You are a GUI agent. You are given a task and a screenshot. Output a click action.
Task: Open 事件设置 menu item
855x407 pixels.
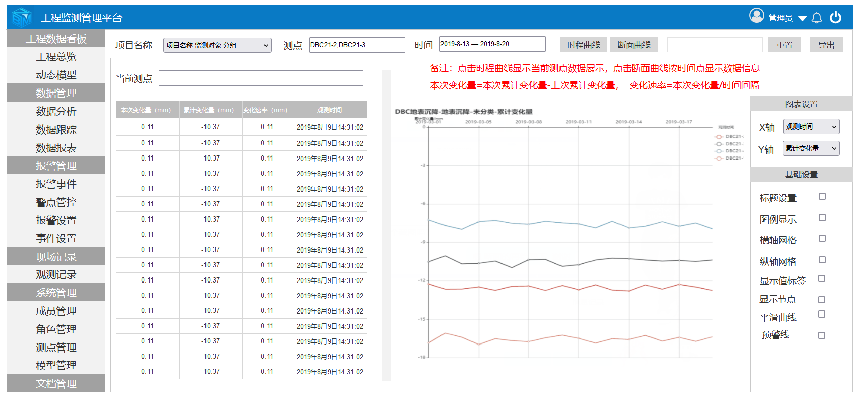coord(56,238)
